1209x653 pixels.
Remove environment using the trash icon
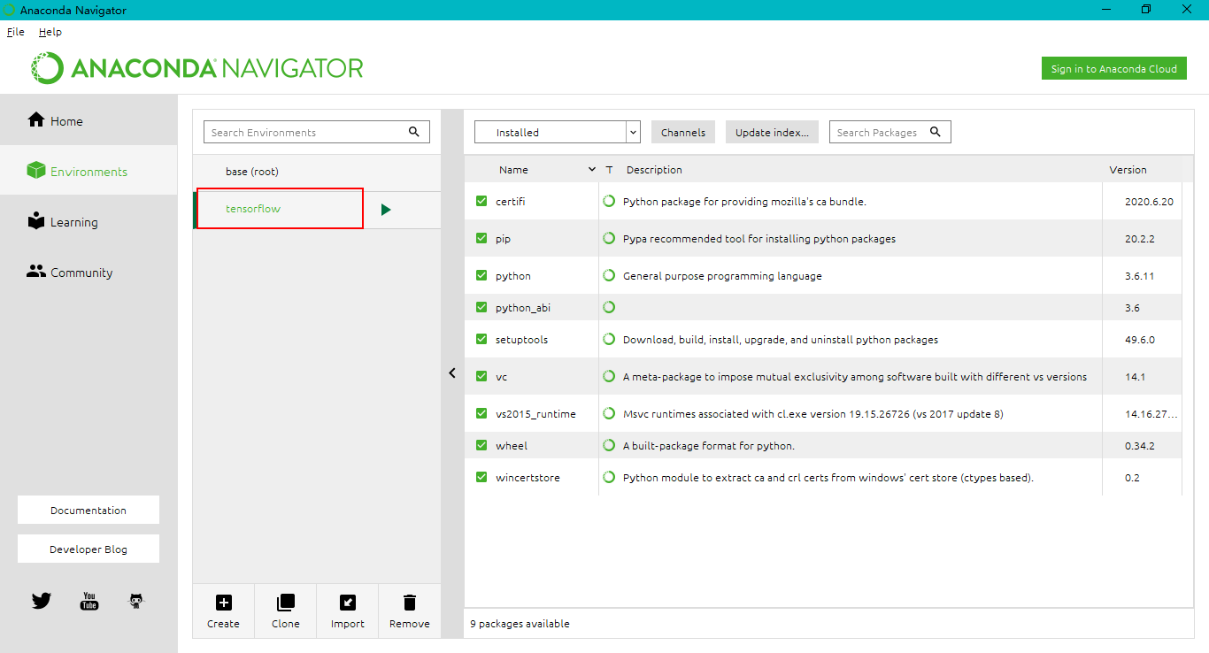pyautogui.click(x=410, y=603)
